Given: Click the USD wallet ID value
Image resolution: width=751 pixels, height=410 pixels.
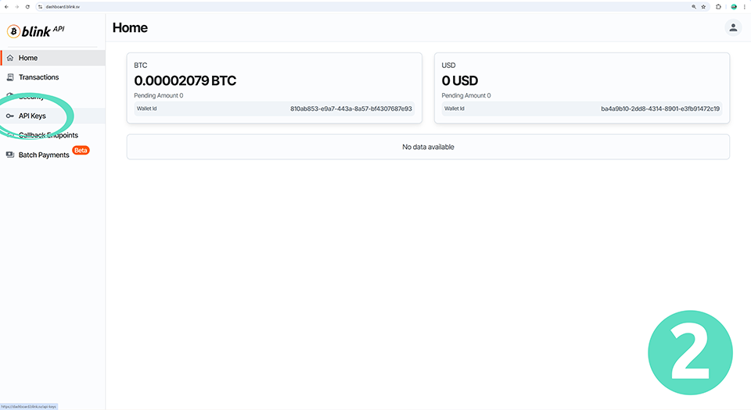Looking at the screenshot, I should [660, 109].
